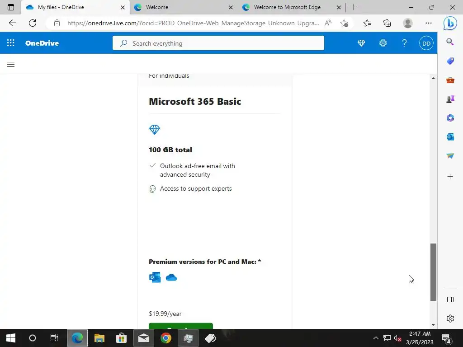
Task: Select the Microsoft 365 Basic heading
Action: click(x=195, y=102)
